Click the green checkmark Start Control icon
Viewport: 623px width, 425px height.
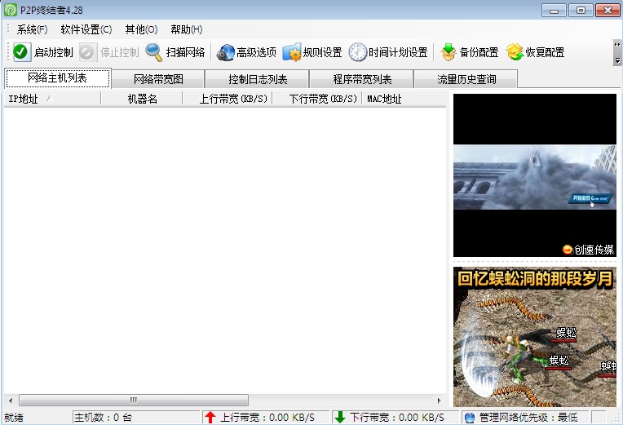(x=20, y=51)
